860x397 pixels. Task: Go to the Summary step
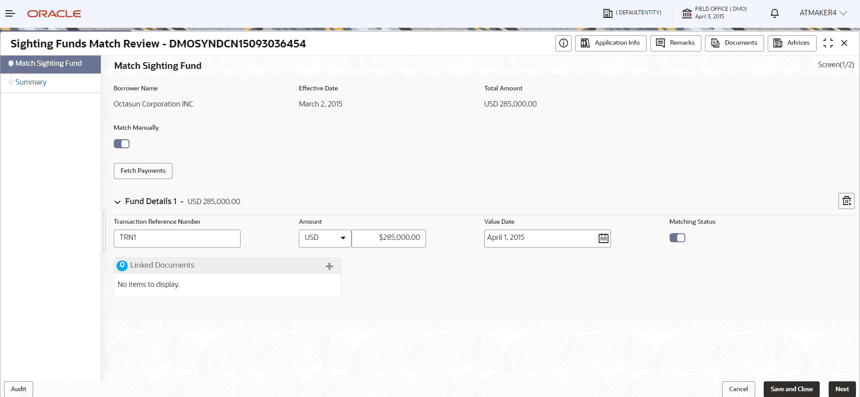point(31,82)
